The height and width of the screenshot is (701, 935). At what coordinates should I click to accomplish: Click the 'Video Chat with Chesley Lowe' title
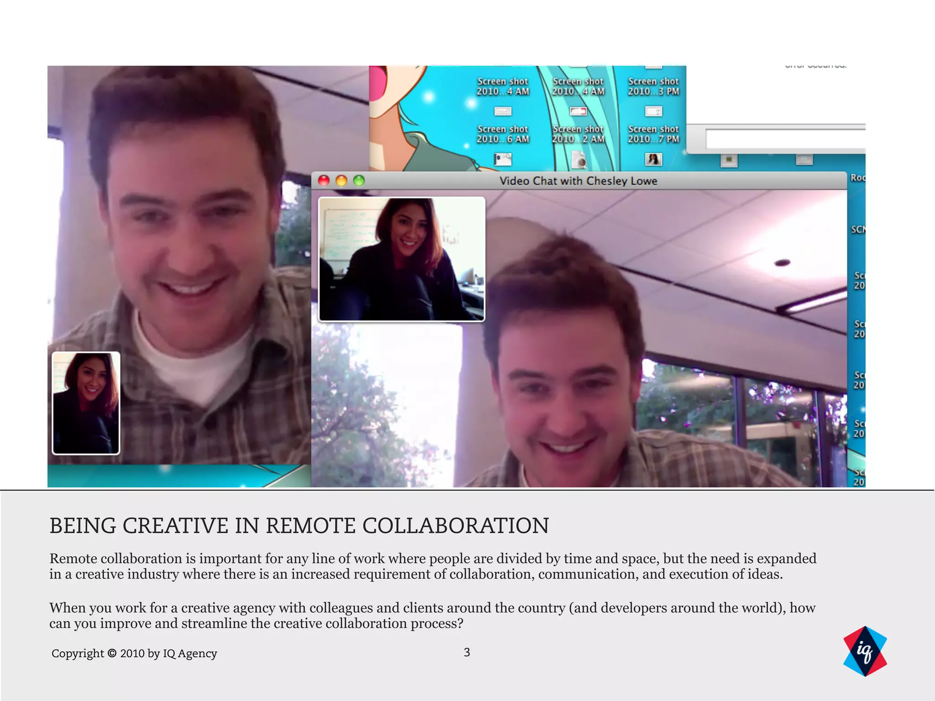(x=578, y=181)
